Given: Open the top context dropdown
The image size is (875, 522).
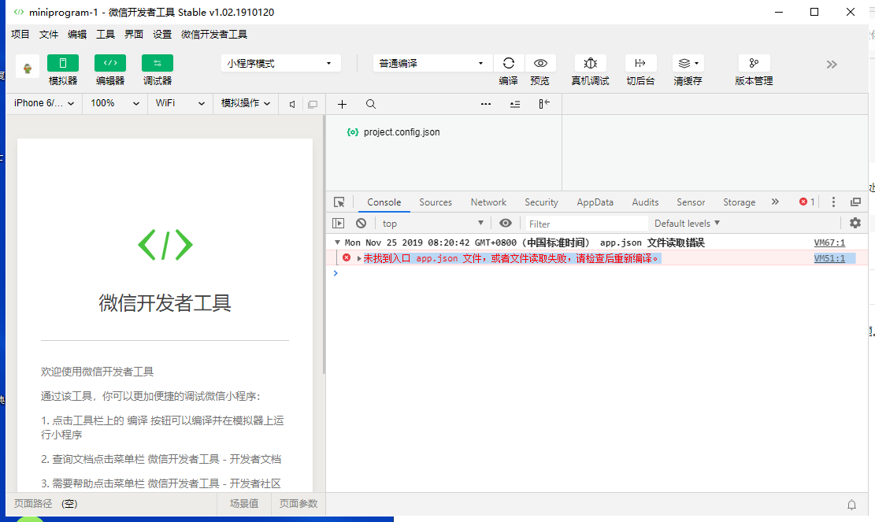Looking at the screenshot, I should (432, 224).
